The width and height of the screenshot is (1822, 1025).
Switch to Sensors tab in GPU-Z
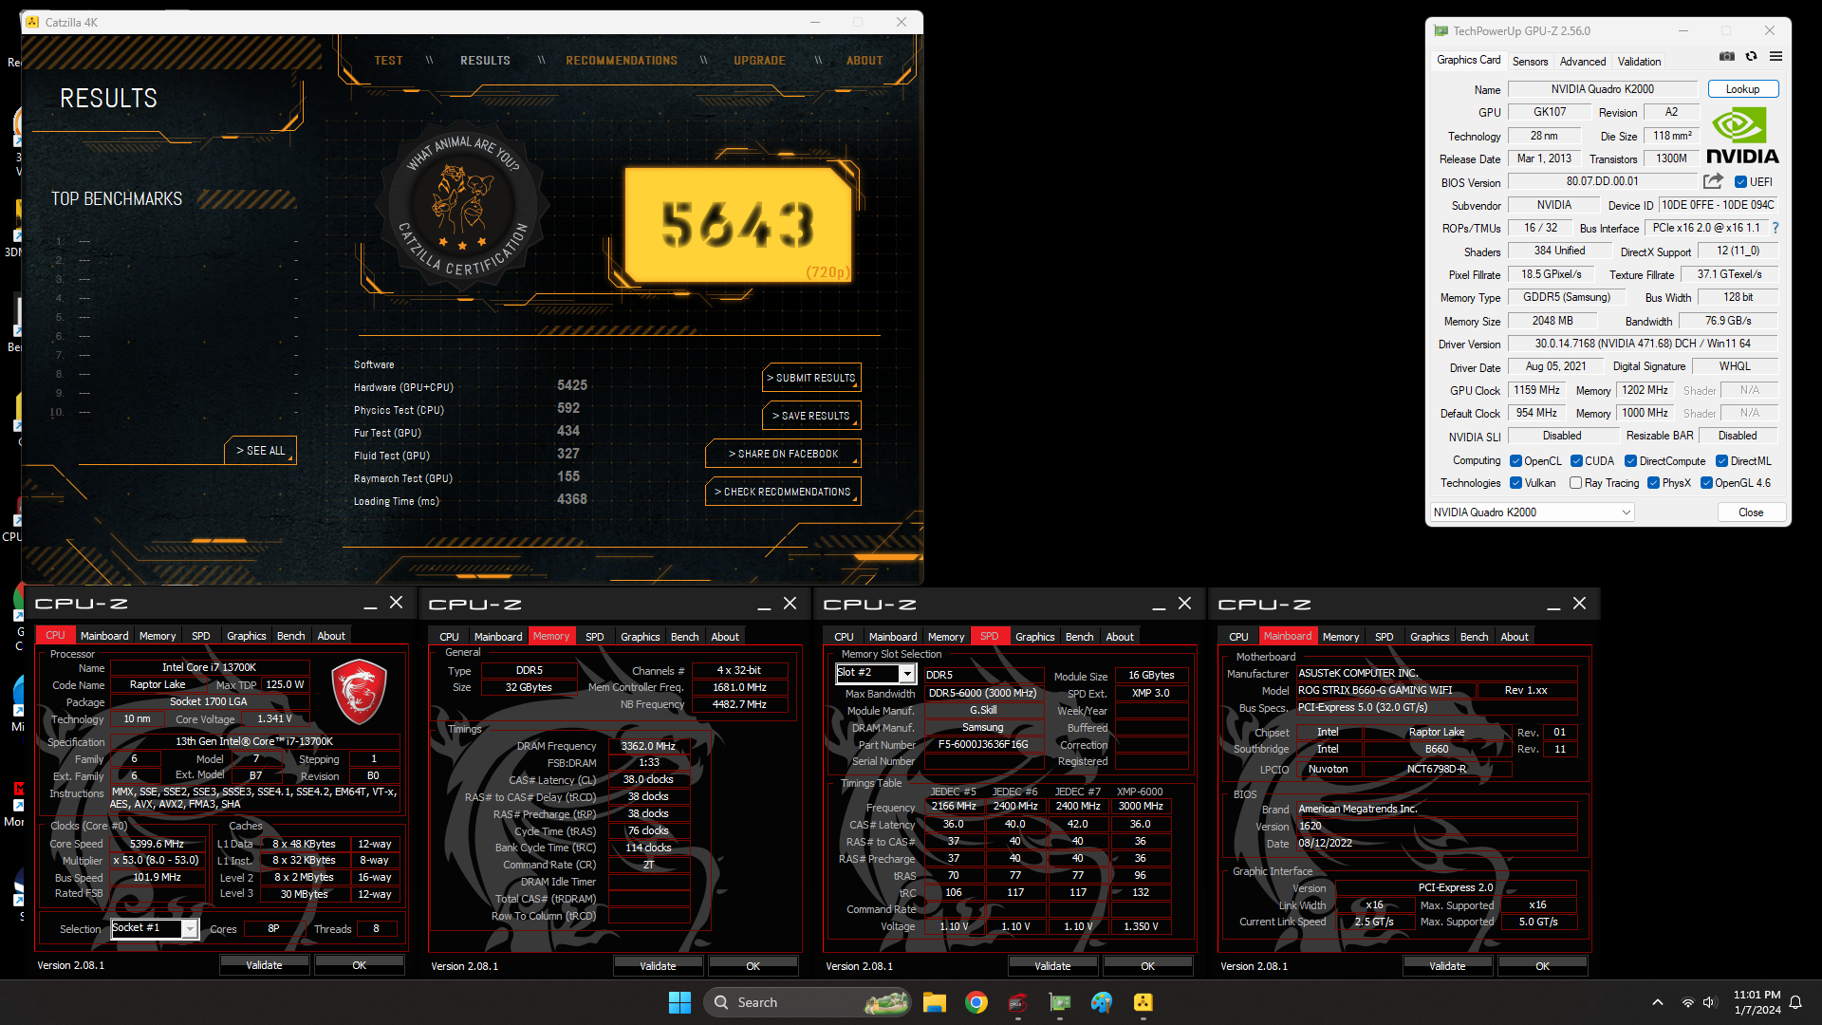[1530, 62]
